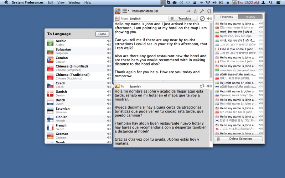Click the Delete Selection button
The image size is (285, 178).
pos(239,138)
